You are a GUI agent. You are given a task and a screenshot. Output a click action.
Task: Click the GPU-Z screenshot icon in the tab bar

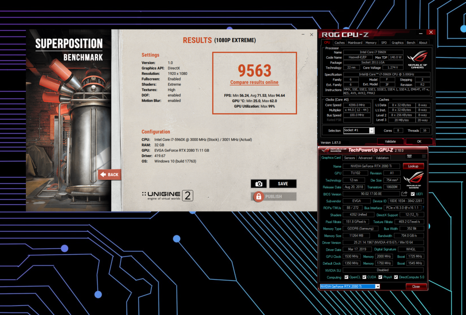[x=409, y=156]
